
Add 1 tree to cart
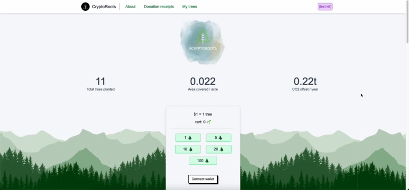(x=188, y=138)
